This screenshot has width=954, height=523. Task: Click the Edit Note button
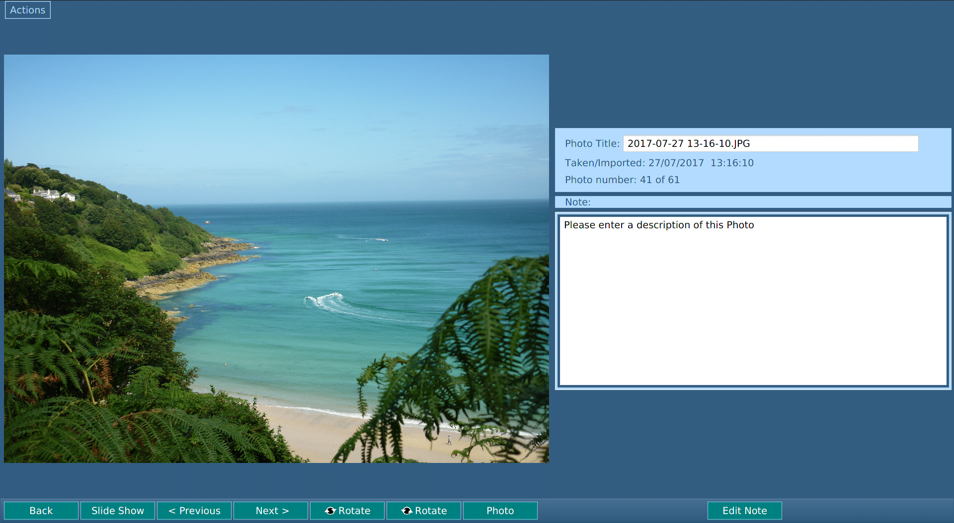745,511
